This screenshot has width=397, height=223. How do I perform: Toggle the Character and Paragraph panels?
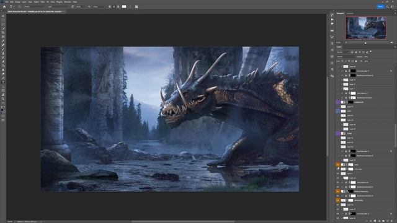tap(136, 7)
